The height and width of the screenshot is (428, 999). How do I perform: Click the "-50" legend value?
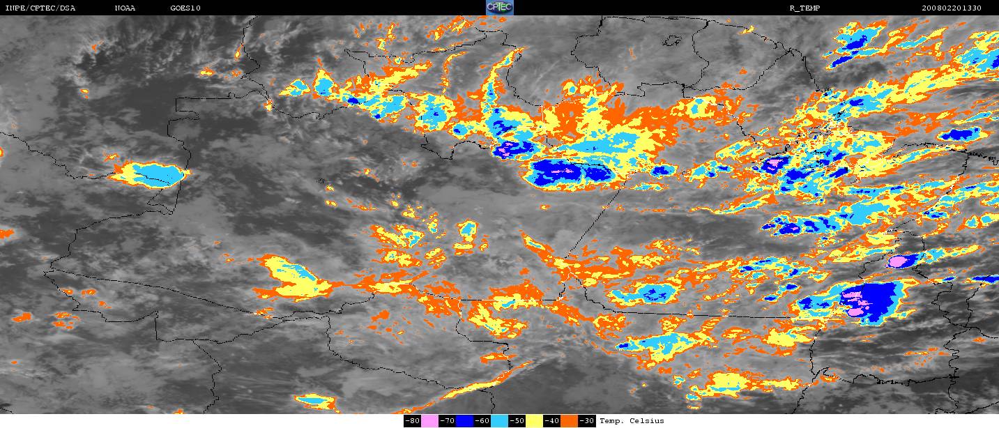[x=517, y=421]
